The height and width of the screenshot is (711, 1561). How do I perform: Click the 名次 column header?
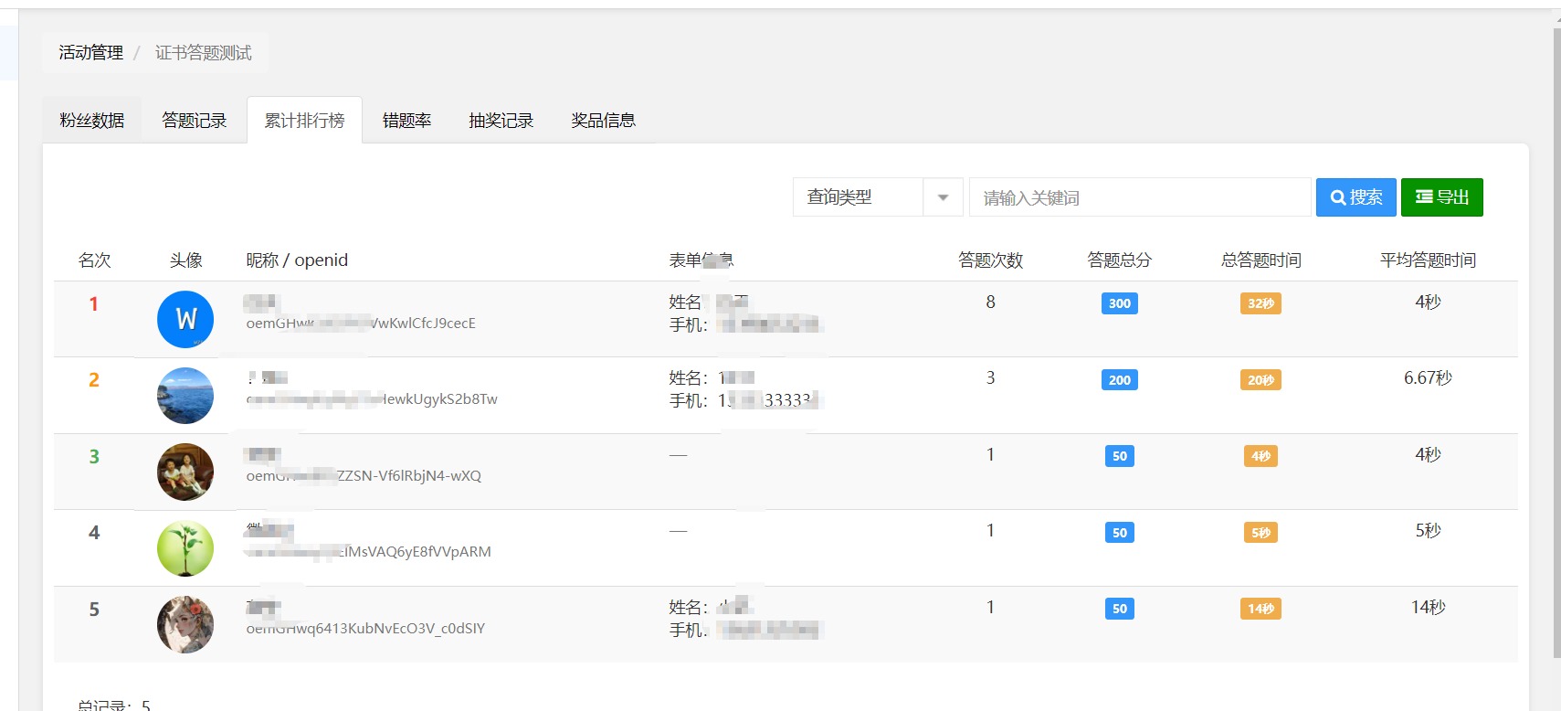click(95, 260)
